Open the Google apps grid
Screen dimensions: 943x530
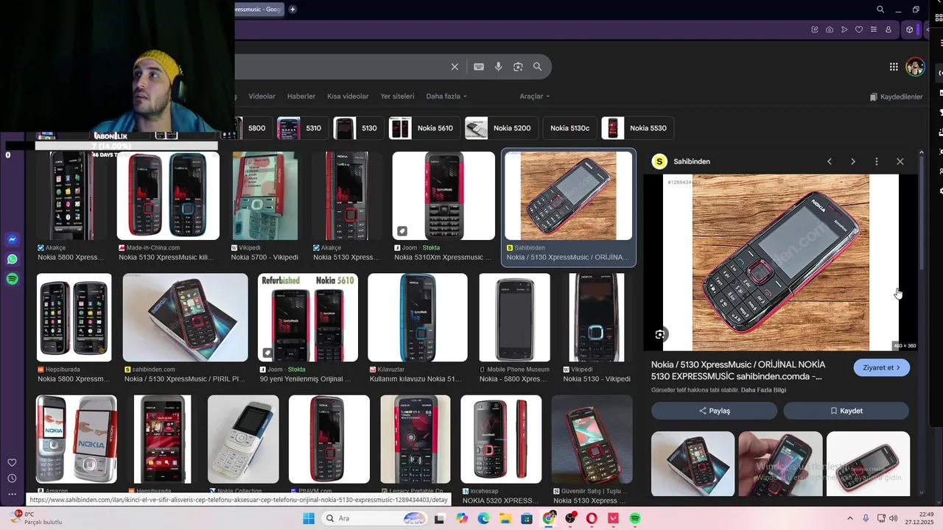click(x=894, y=67)
